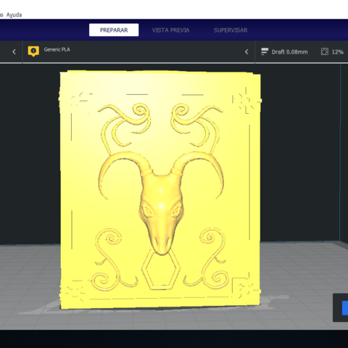Collapse the printer selector chevron at far left
The width and height of the screenshot is (348, 348).
coord(14,51)
